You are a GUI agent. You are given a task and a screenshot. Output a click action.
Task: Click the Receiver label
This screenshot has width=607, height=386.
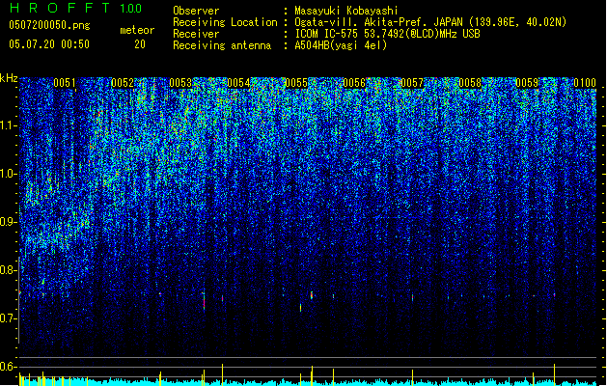[x=196, y=34]
